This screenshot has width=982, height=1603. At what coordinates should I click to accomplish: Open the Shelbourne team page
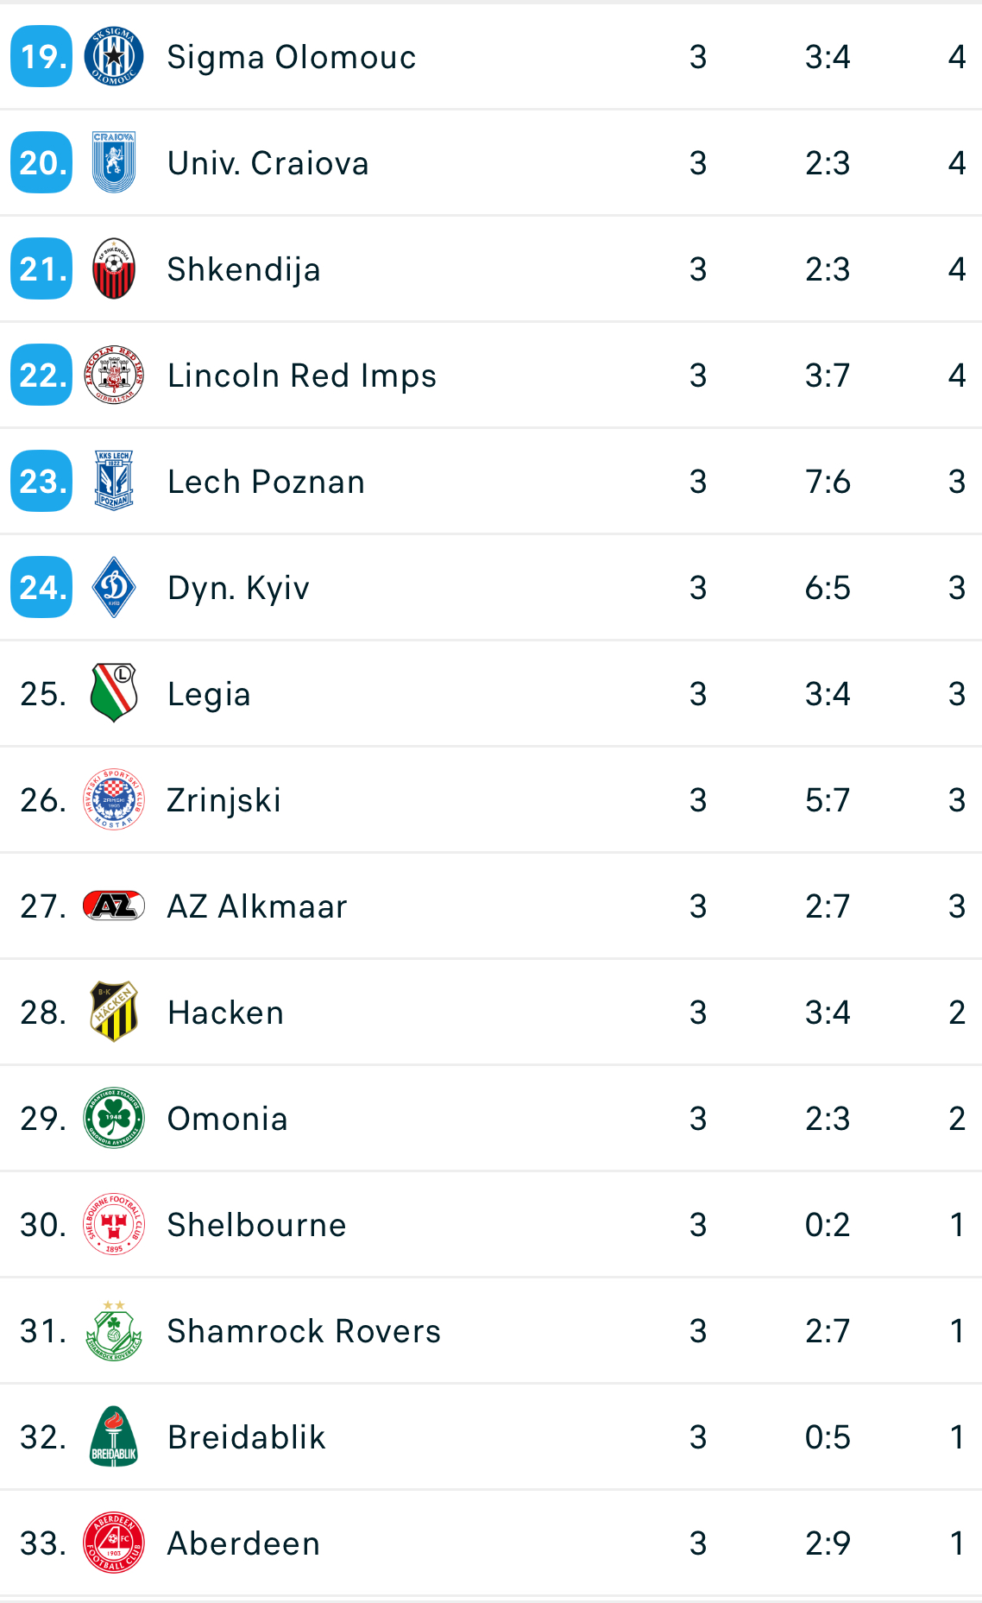(x=256, y=1225)
